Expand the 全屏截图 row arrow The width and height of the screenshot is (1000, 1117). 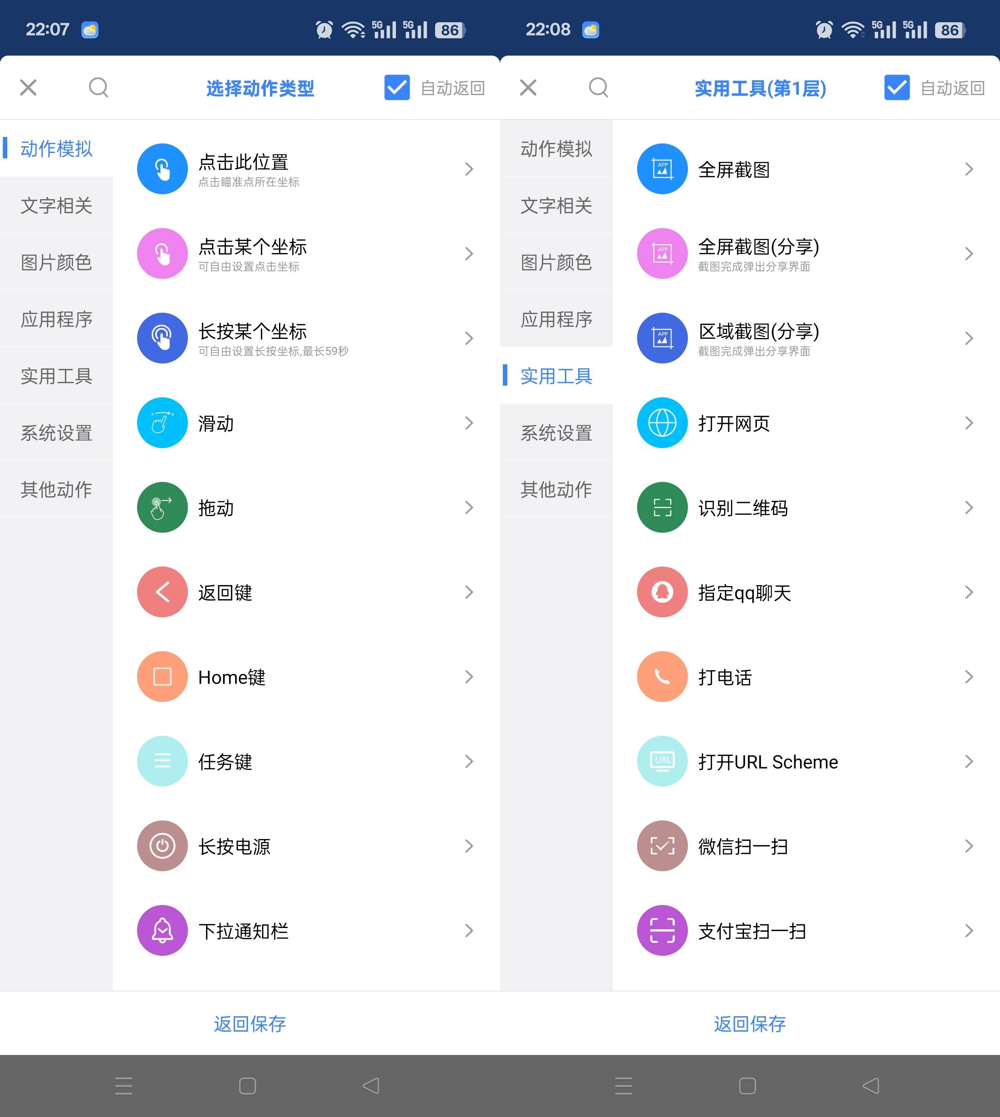[969, 168]
